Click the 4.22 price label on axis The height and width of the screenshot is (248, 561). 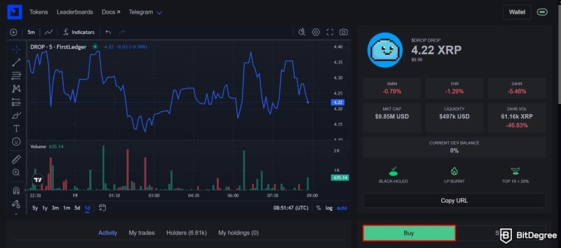click(338, 102)
